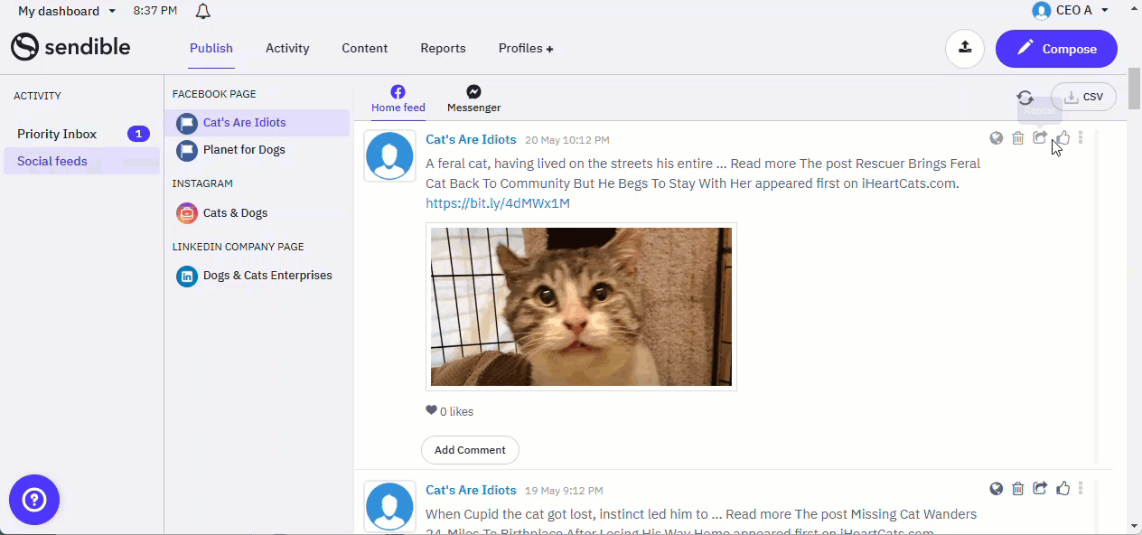Click the Instagram icon for Cats & Dogs
Image resolution: width=1142 pixels, height=535 pixels.
coord(187,213)
